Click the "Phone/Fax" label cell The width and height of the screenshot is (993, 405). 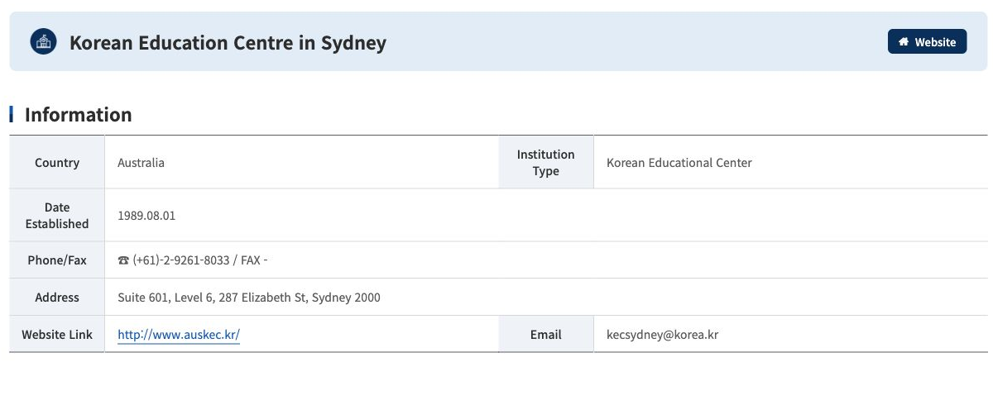coord(57,260)
